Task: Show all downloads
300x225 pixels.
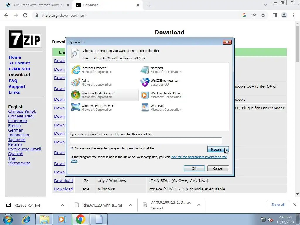Action: pos(278,205)
